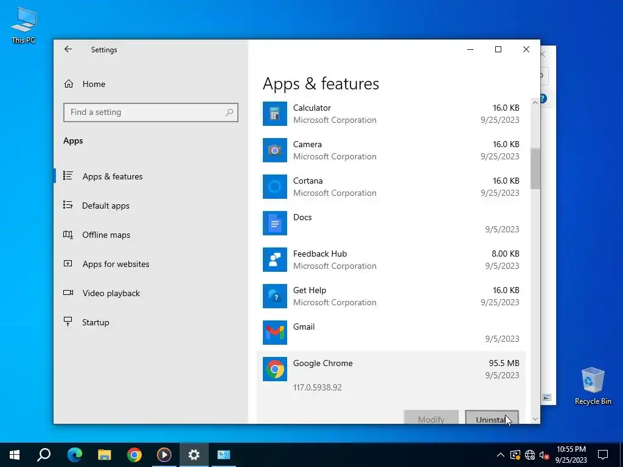Click the help icon in background window
623x467 pixels.
(x=543, y=99)
